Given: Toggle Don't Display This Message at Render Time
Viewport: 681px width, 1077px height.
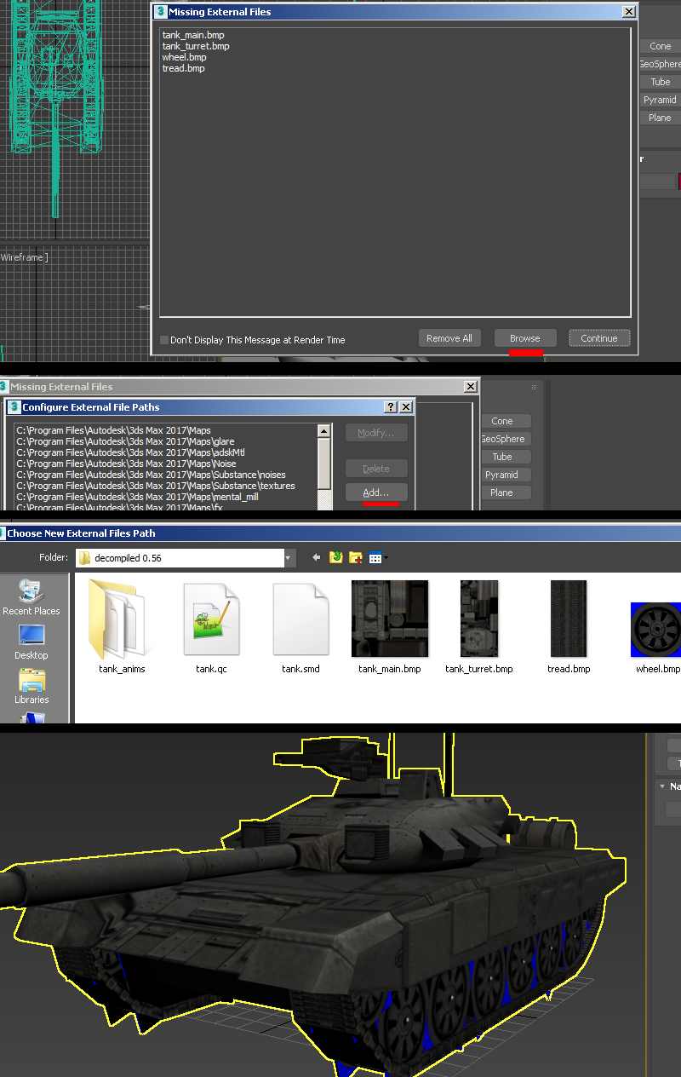Looking at the screenshot, I should pos(164,340).
